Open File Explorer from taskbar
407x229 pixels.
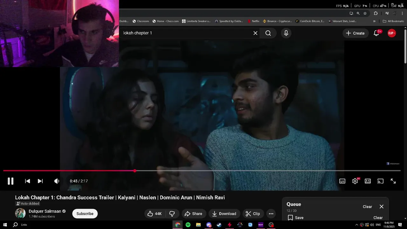[198, 225]
